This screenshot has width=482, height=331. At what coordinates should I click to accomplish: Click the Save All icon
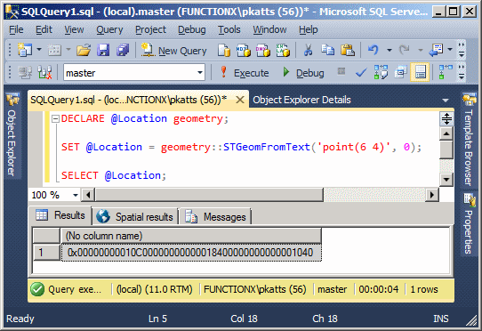click(123, 50)
